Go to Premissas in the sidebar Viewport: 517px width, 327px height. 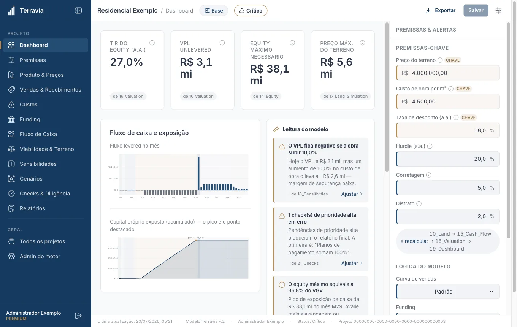(x=46, y=60)
